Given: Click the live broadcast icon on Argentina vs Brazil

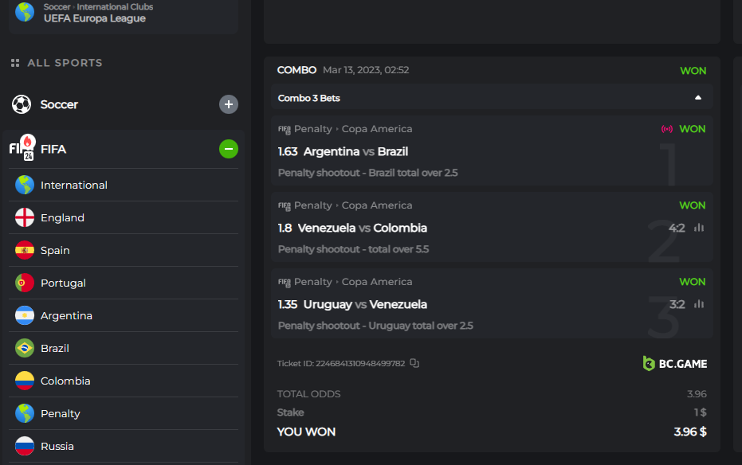Looking at the screenshot, I should [x=667, y=129].
